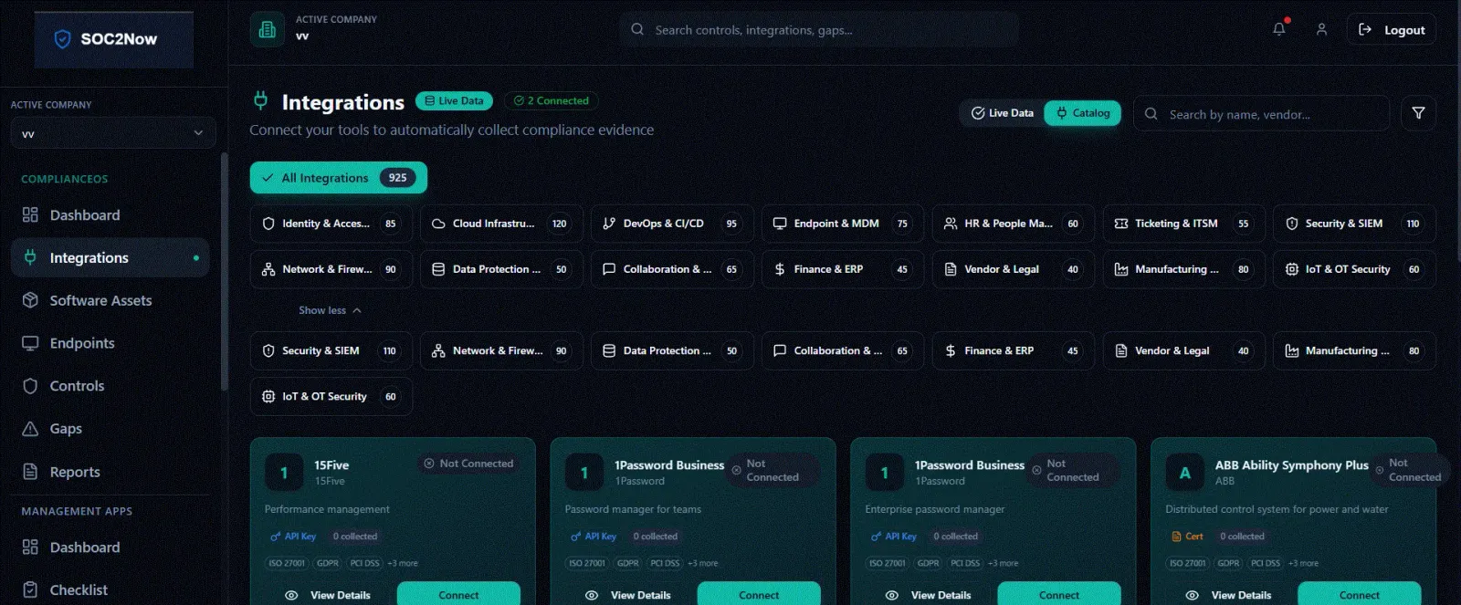The height and width of the screenshot is (605, 1461).
Task: View Details for Enterprise password manager card
Action: (x=929, y=595)
